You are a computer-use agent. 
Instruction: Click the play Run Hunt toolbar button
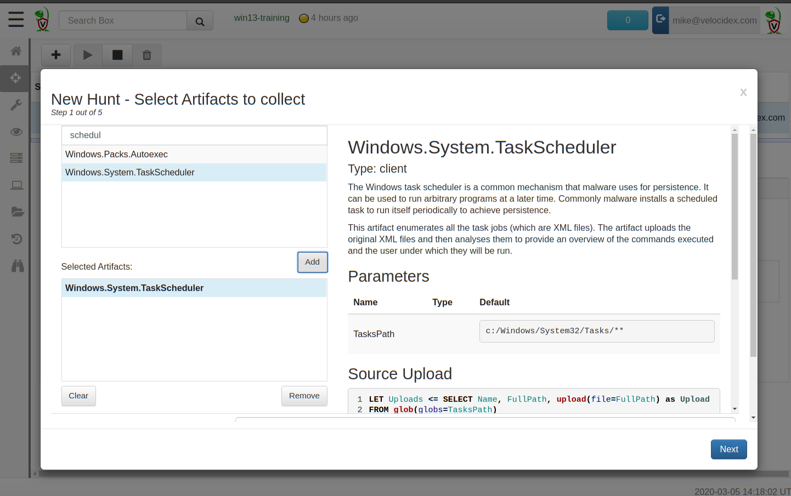pyautogui.click(x=88, y=55)
